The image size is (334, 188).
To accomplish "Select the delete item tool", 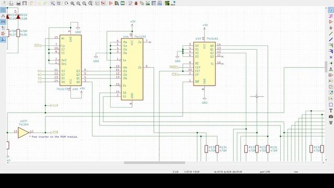I will pos(331,123).
